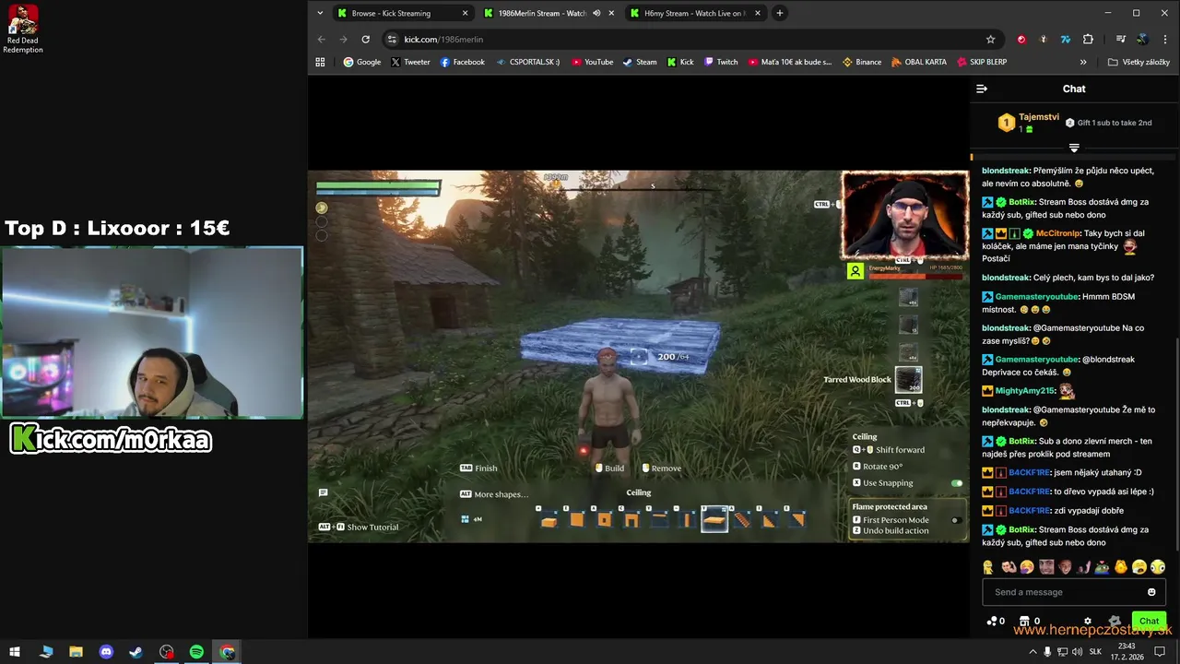
Task: Open the Chrome three-dot menu
Action: pos(1165,40)
